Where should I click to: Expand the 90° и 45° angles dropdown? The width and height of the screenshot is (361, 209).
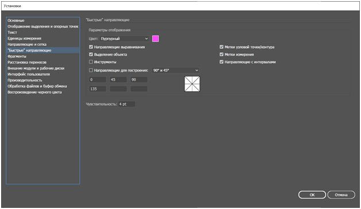[175, 71]
